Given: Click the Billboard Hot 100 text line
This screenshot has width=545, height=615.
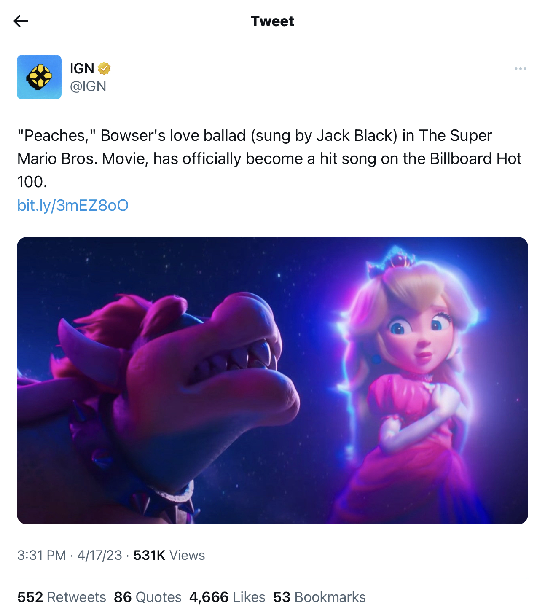Looking at the screenshot, I should (x=475, y=158).
